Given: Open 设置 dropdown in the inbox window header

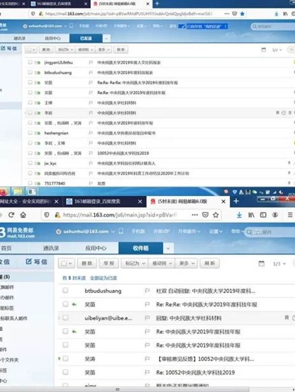Looking at the screenshot, I should tap(216, 232).
